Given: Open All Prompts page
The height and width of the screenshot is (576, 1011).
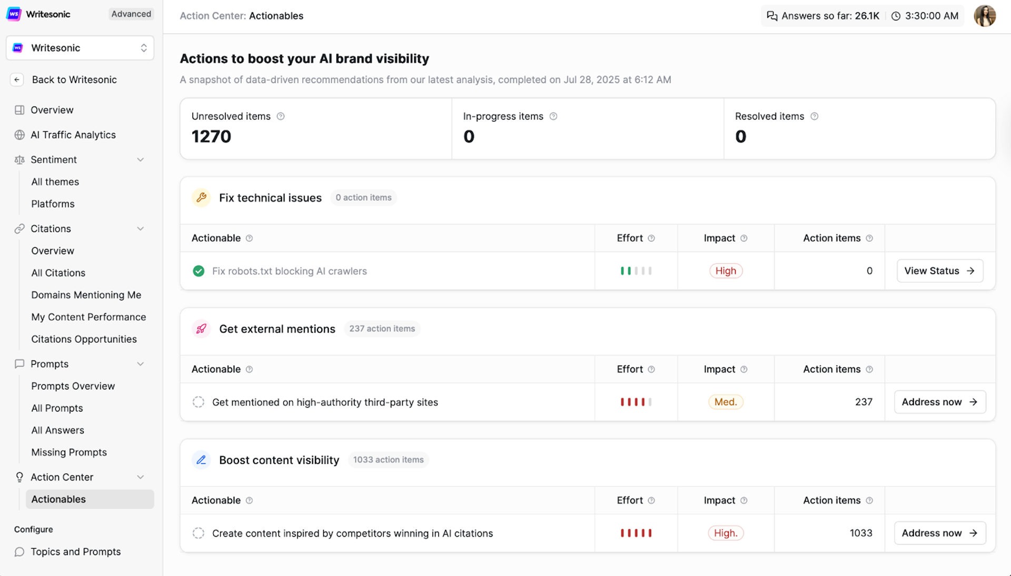Looking at the screenshot, I should click(x=57, y=408).
